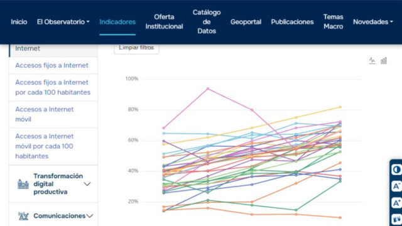
Task: Open sign language accessibility icon
Action: click(396, 219)
